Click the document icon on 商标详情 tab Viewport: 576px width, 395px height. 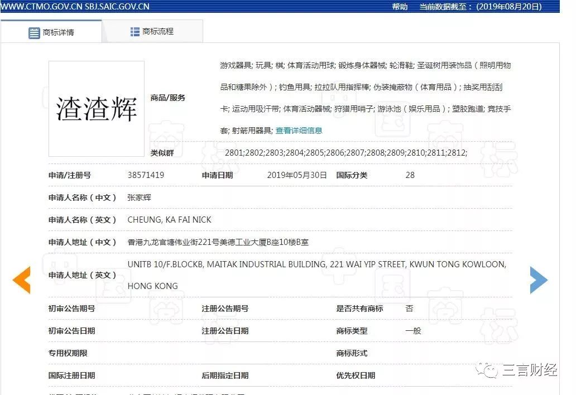[x=35, y=32]
